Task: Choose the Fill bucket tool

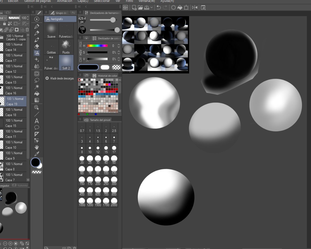Action: tap(37, 94)
